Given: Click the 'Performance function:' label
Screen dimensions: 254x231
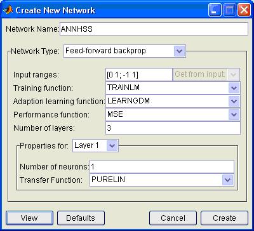Looking at the screenshot, I should (51, 115).
